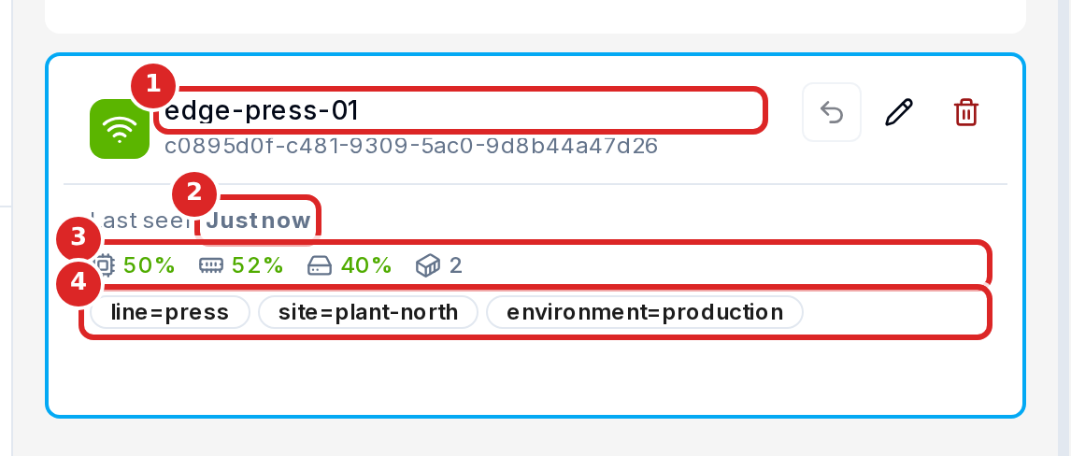Click the 40% disk usage value
This screenshot has height=456, width=1071.
366,264
